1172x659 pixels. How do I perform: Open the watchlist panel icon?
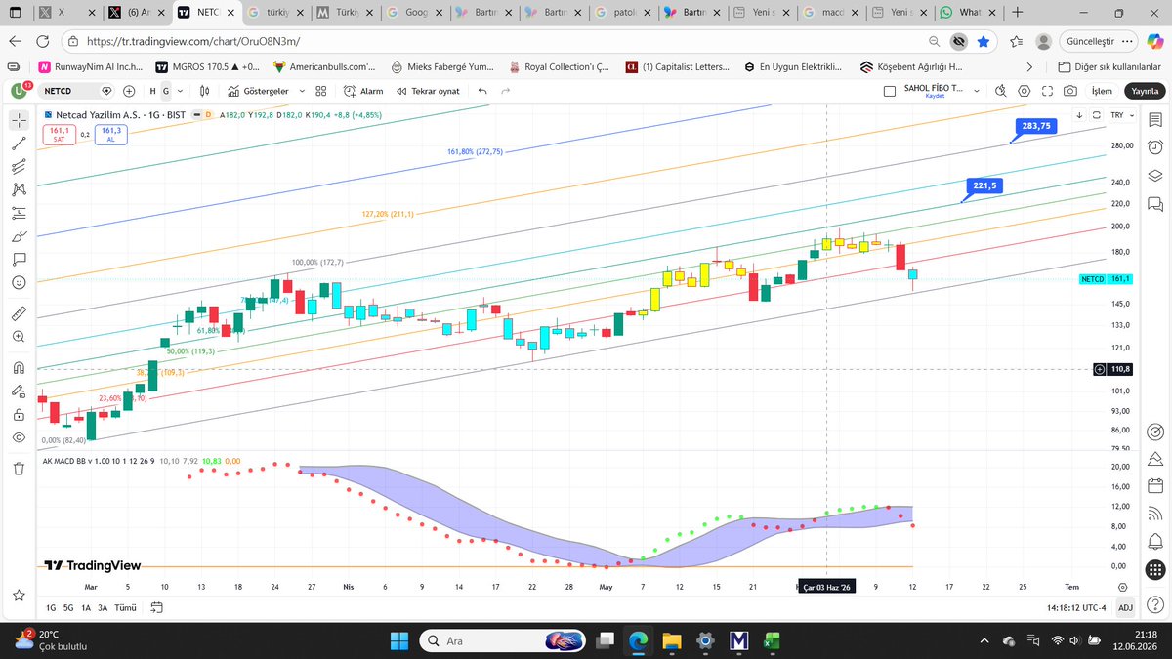1154,121
